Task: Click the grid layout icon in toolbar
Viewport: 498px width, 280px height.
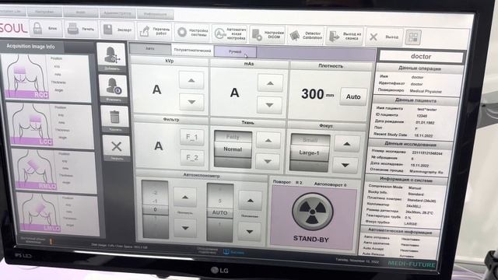Action: pyautogui.click(x=413, y=37)
